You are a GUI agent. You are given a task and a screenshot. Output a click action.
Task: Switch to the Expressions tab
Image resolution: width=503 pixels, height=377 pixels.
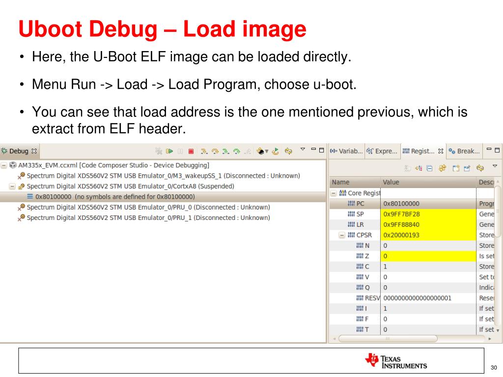(x=383, y=151)
